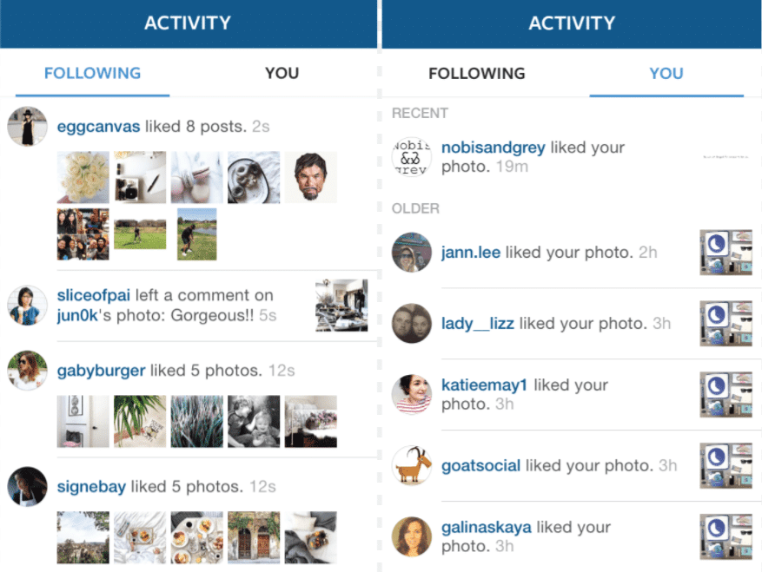Open gabyburger's avatar
The width and height of the screenshot is (762, 572).
tap(27, 371)
